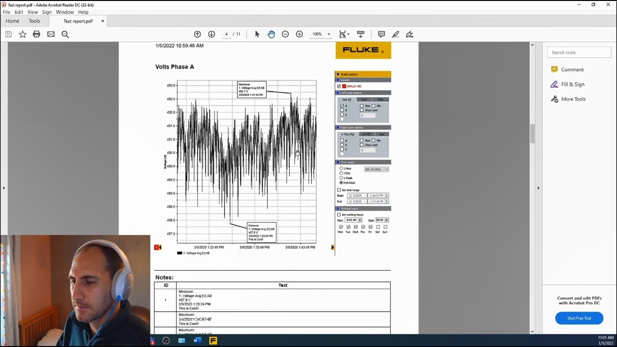This screenshot has width=617, height=347.
Task: Select the Test report.pdf tab
Action: coord(78,21)
